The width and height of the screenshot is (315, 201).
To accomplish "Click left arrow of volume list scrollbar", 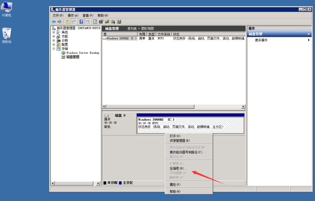I will click(104, 106).
